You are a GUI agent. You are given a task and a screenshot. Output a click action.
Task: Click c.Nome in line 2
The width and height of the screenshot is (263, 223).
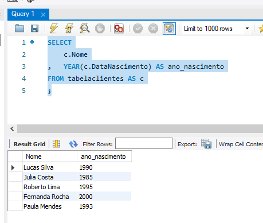(76, 54)
